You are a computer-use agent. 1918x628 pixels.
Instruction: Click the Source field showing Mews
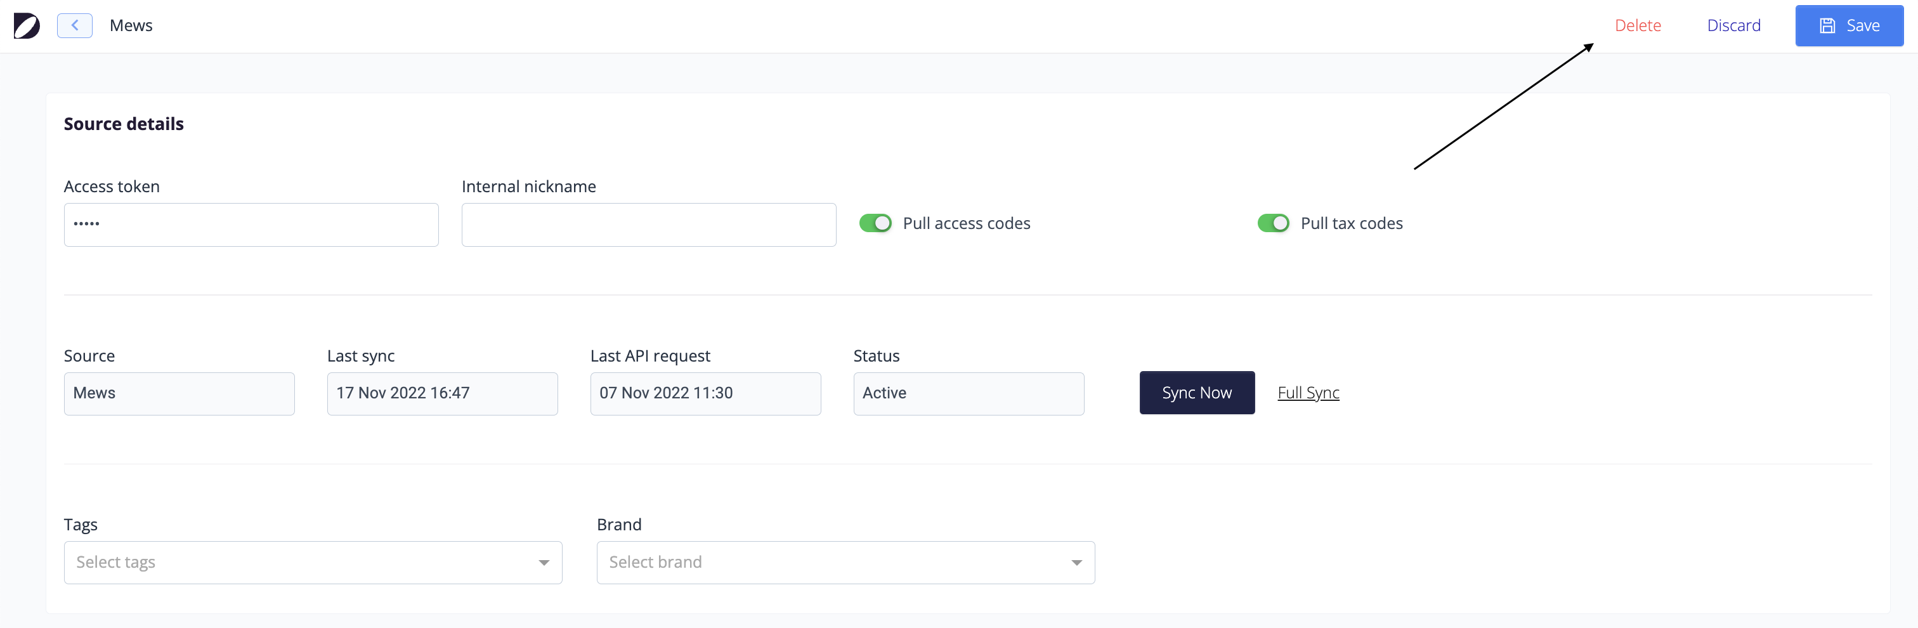click(179, 393)
